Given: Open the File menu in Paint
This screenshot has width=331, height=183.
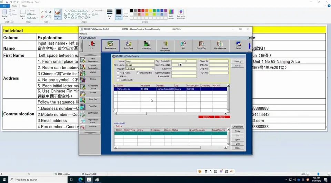Looking at the screenshot, I should point(4,6).
